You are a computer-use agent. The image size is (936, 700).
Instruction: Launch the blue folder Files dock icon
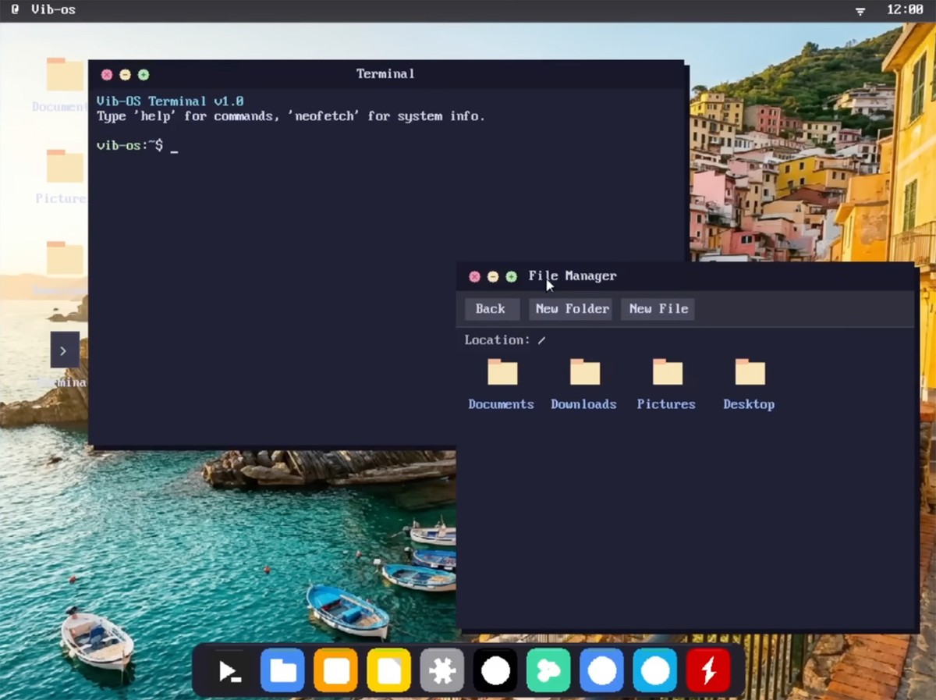tap(282, 670)
